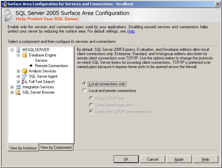Click the Analysis Services cube icon

25,71
